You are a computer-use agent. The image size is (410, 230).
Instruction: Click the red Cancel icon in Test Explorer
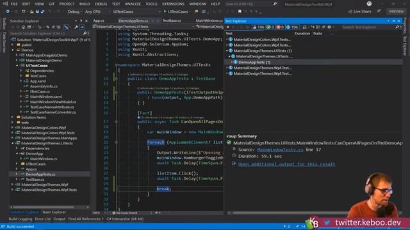(x=228, y=27)
